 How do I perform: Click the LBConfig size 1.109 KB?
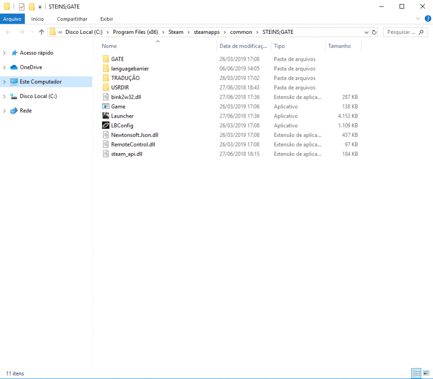click(x=348, y=125)
